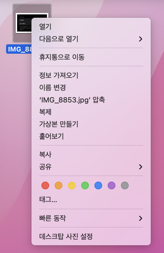
Task: Apply the green tag color
Action: click(x=85, y=185)
